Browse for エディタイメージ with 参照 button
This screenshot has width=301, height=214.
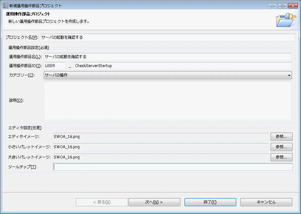click(281, 137)
